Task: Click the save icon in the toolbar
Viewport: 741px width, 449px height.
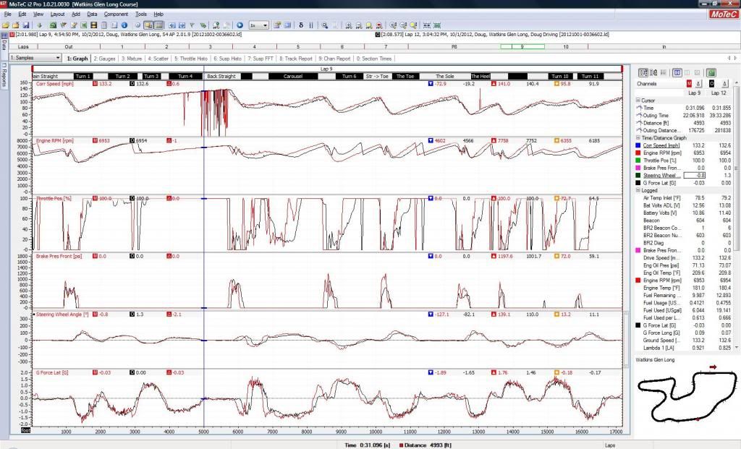Action: tap(25, 25)
